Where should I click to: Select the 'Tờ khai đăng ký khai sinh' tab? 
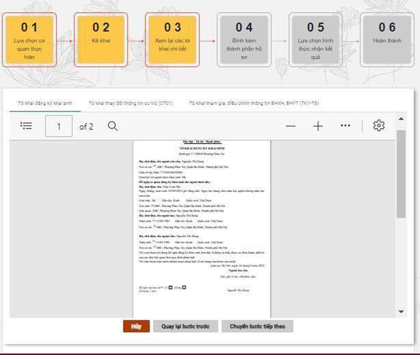tap(45, 103)
